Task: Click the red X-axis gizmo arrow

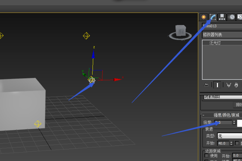Action: [117, 80]
